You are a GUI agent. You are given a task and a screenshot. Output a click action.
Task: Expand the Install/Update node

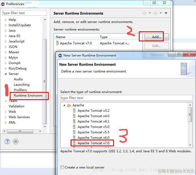(6, 25)
